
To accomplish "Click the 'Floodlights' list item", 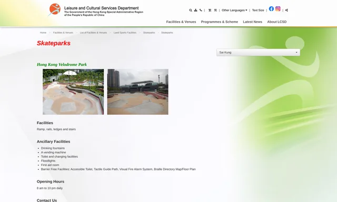I will [x=48, y=161].
